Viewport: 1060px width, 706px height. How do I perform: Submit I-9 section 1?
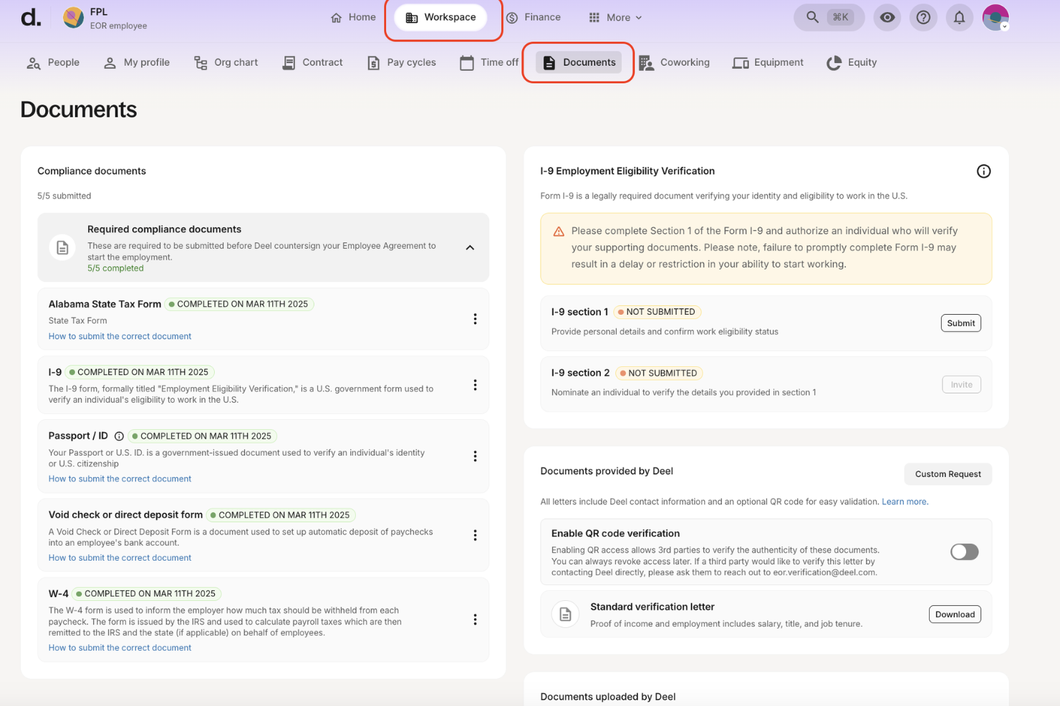tap(960, 323)
